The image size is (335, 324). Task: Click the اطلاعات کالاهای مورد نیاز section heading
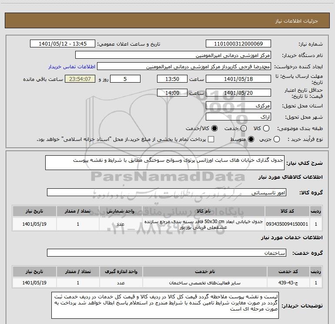click(290, 177)
